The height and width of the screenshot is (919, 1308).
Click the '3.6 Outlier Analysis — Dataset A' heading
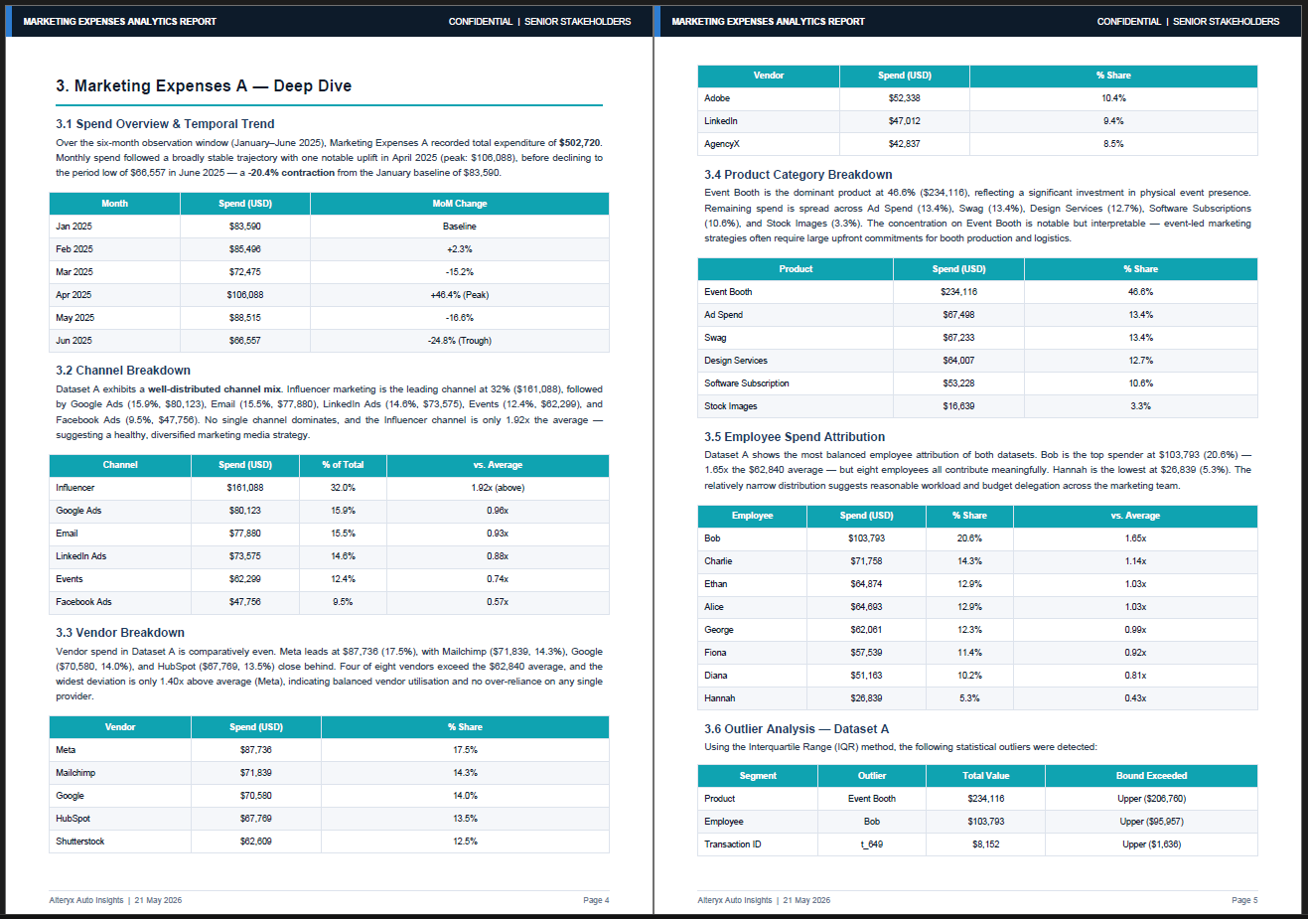pyautogui.click(x=797, y=729)
